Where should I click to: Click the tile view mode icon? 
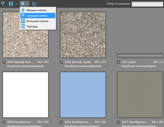23,4
